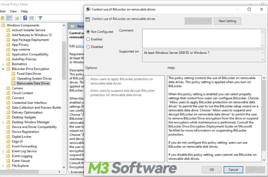Select Removable Data Drives in the tree
Viewport: 268px width, 177px height.
pos(33,83)
